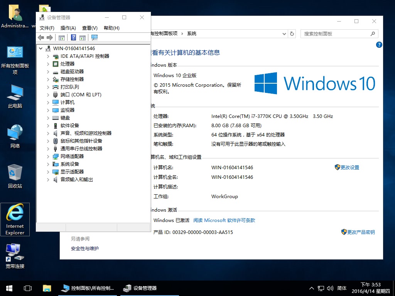Viewport: 395px width, 296px height.
Task: Click the 更改产品密钥 link
Action: [361, 232]
